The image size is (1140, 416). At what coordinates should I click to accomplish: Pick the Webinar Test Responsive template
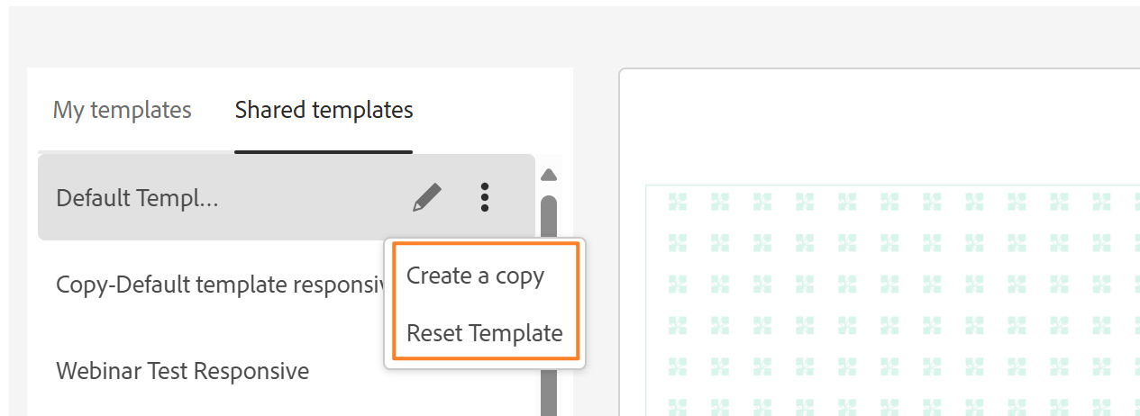182,370
